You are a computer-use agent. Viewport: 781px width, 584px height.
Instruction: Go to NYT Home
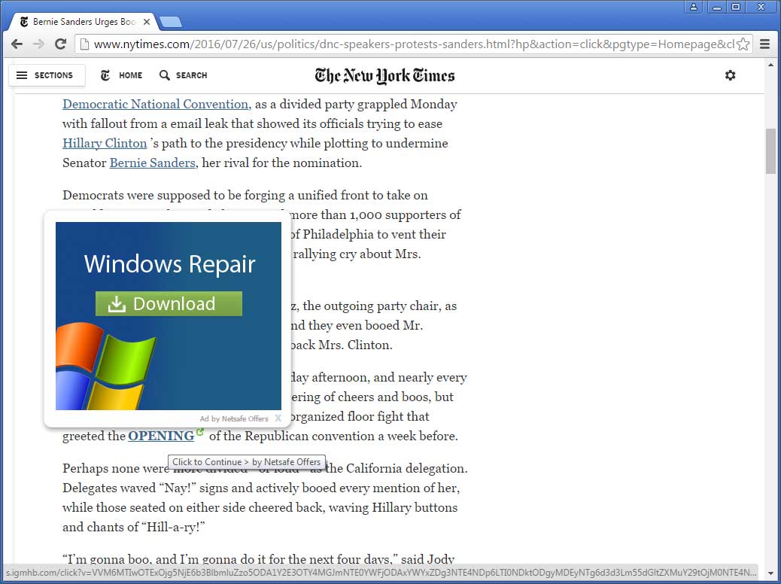click(x=122, y=75)
